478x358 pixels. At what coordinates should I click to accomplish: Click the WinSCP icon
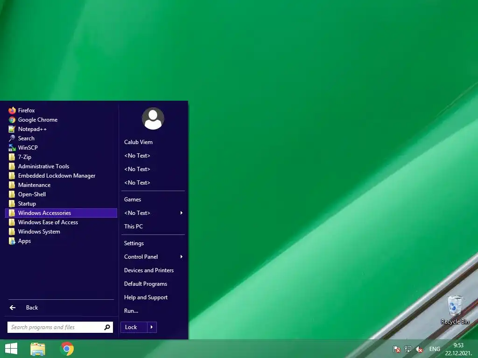[12, 148]
